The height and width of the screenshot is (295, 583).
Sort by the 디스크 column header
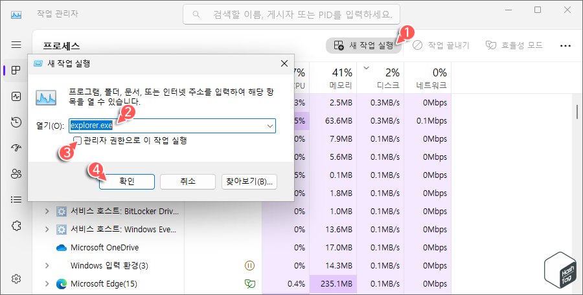(x=380, y=78)
